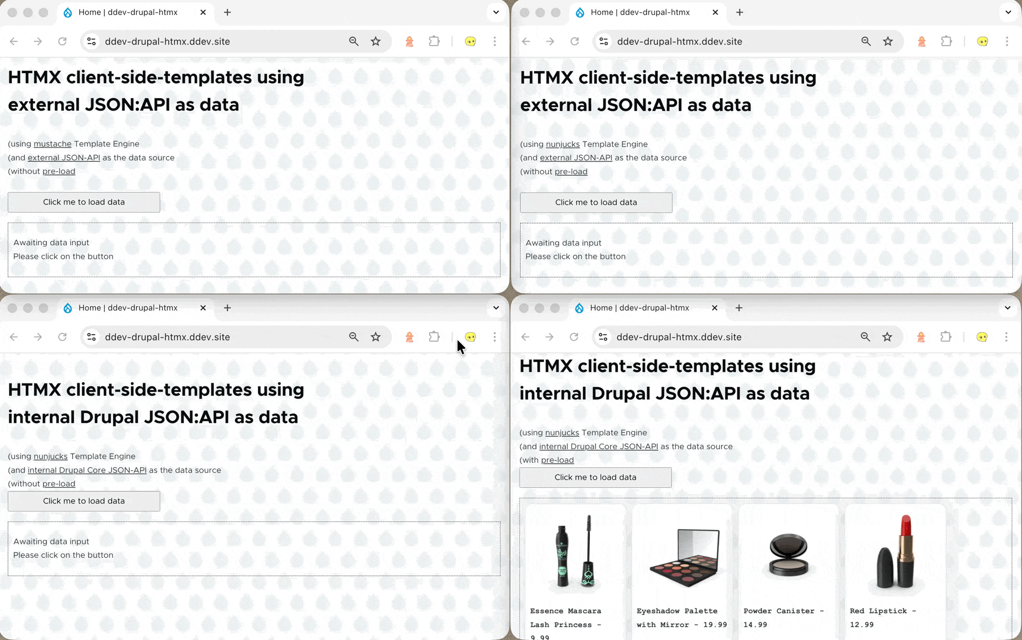Screen dimensions: 1022x640
Task: Click bookmark star in top-left window
Action: 376,41
